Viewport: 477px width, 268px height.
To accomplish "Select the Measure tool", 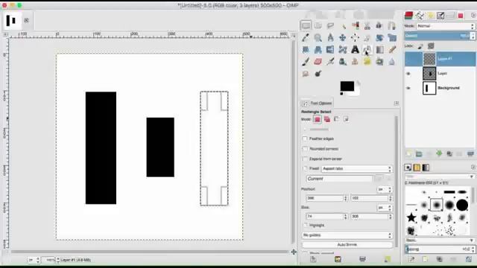I will pos(330,38).
